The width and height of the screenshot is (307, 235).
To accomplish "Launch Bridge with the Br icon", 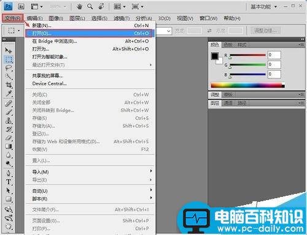I will click(x=21, y=7).
